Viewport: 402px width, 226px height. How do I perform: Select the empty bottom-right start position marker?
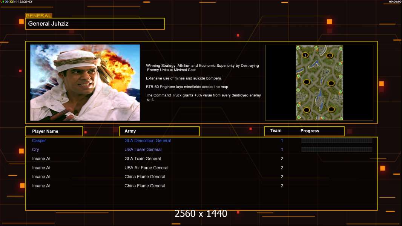point(331,110)
